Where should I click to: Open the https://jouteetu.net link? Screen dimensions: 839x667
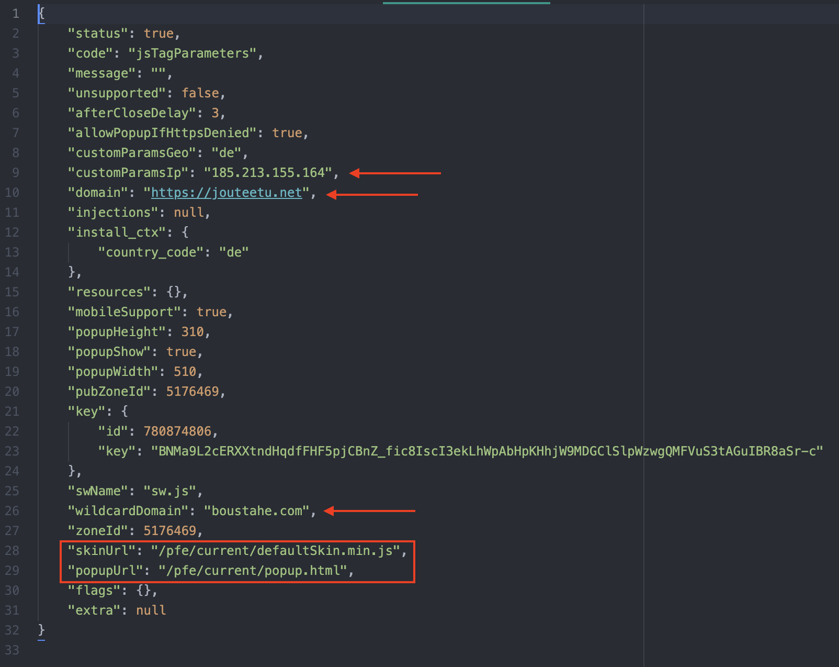pyautogui.click(x=226, y=193)
